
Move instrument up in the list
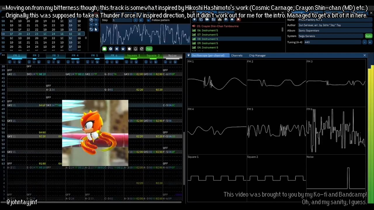pyautogui.click(x=226, y=19)
